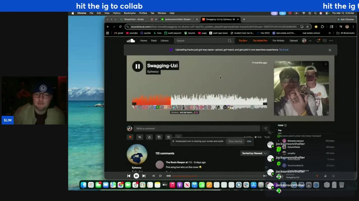Image resolution: width=359 pixels, height=201 pixels.
Task: Stop sharing screen via StreamYard banner
Action: pyautogui.click(x=235, y=141)
